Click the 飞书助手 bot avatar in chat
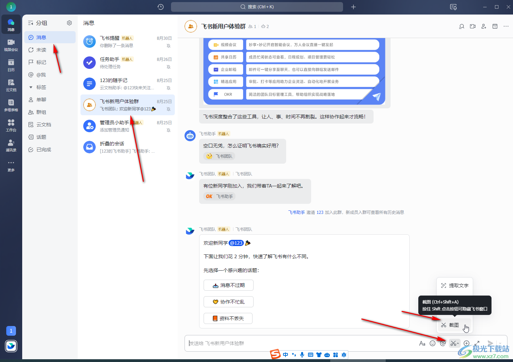 pos(190,136)
